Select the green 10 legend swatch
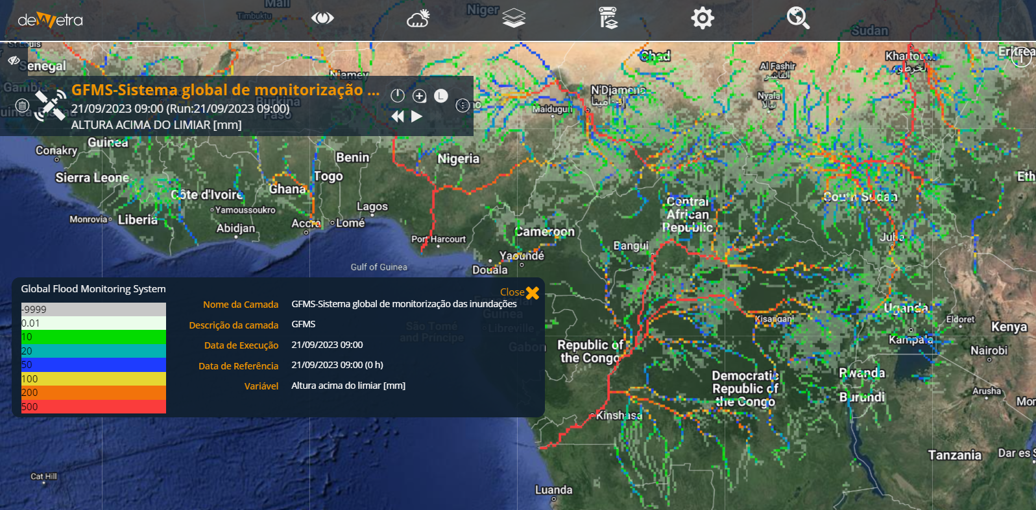Image resolution: width=1036 pixels, height=510 pixels. [x=93, y=337]
